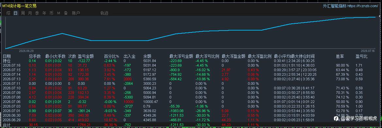Click the 百分比% column header
382x128 pixels.
[111, 57]
